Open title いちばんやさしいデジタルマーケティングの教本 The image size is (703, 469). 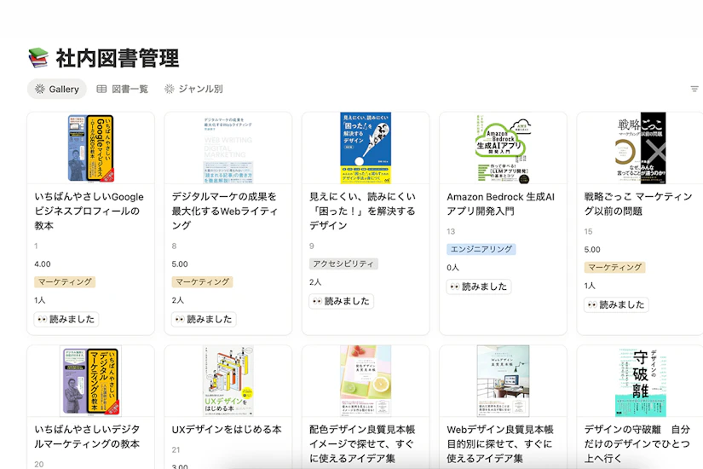pyautogui.click(x=87, y=437)
